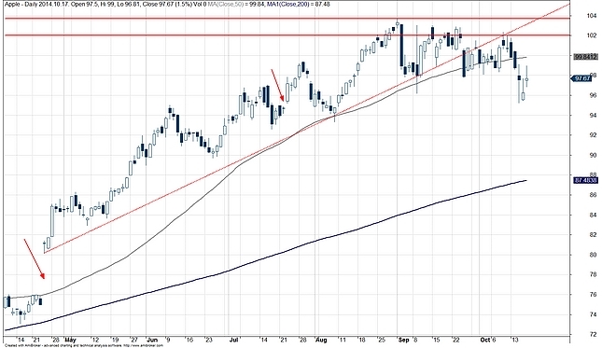The image size is (602, 348).
Task: Click the 78 price axis label
Action: (593, 274)
